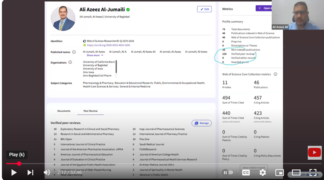Open info icon for Core Collection metrics
Viewport: 324px width, 180px height.
point(275,74)
